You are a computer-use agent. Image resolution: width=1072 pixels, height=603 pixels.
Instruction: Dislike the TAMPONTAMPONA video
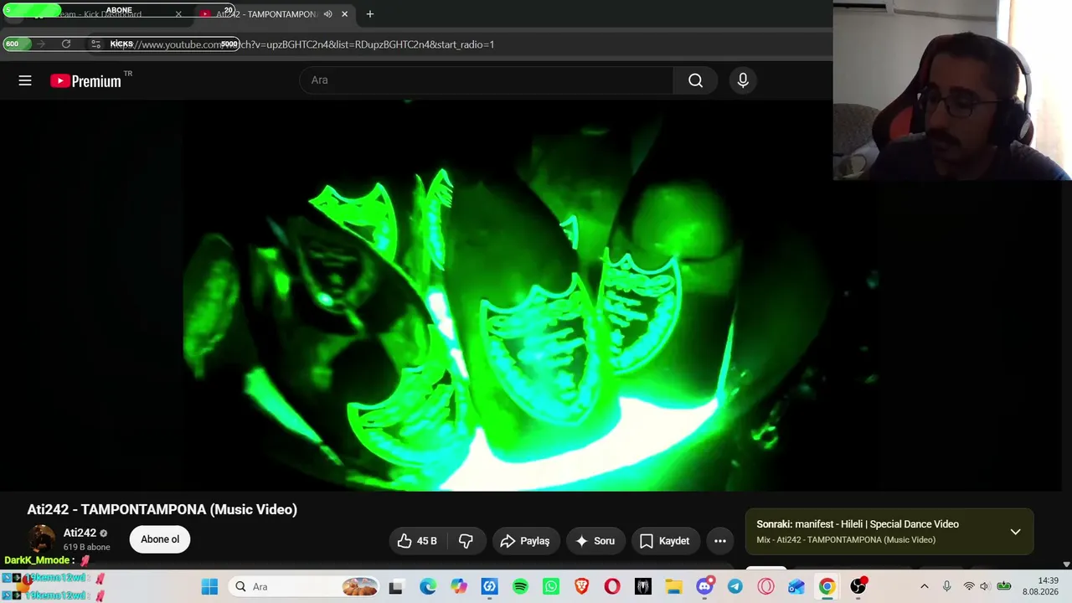click(x=466, y=541)
